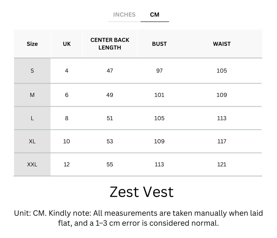
Task: Click the UK size 4 cell
Action: (66, 71)
